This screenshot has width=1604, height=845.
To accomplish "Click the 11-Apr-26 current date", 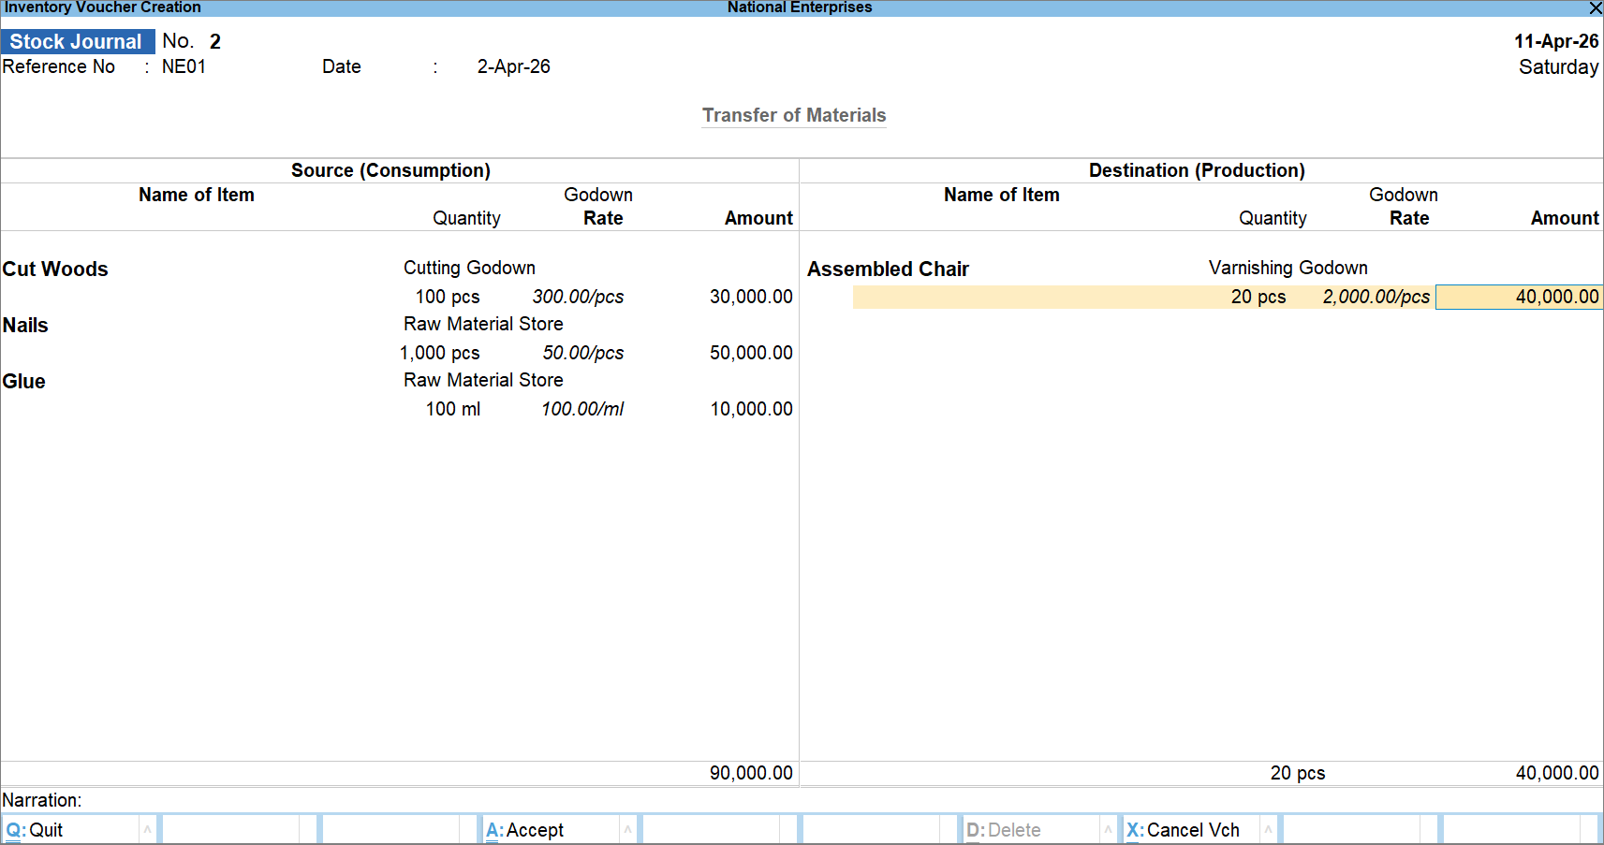I will coord(1556,41).
